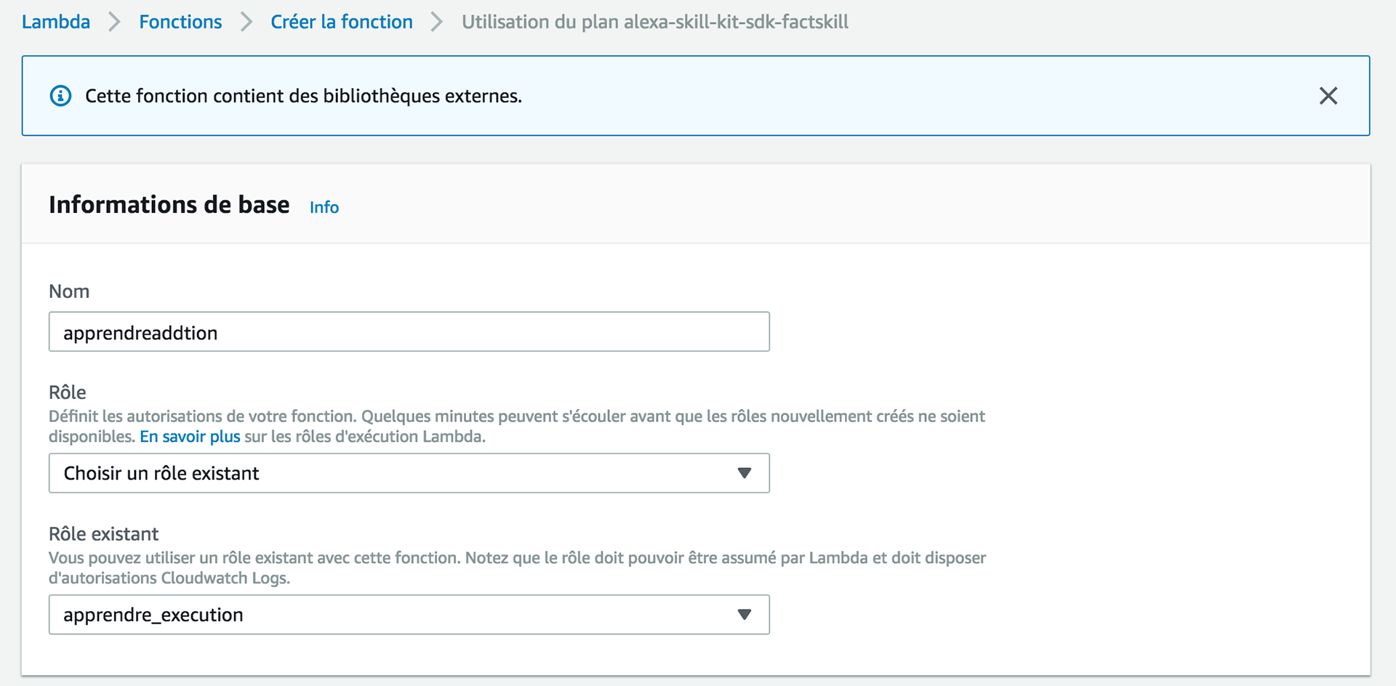
Task: Click the arrow of the Rôle dropdown
Action: tap(744, 473)
